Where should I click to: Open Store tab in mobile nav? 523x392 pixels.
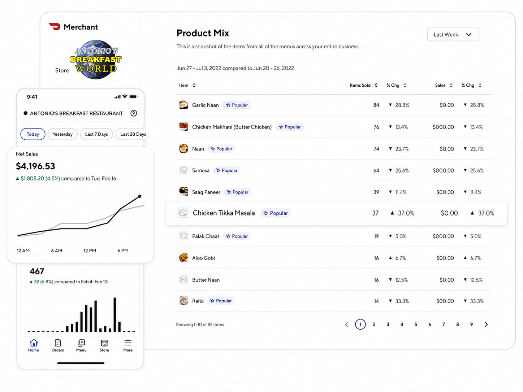point(104,345)
